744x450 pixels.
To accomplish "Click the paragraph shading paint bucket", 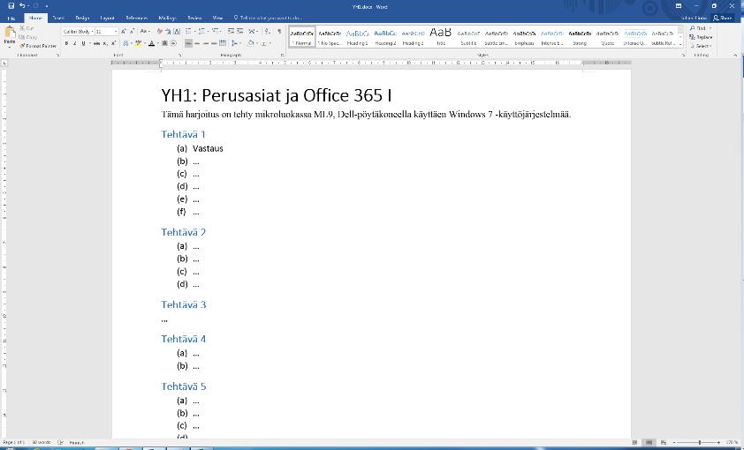I will click(251, 43).
